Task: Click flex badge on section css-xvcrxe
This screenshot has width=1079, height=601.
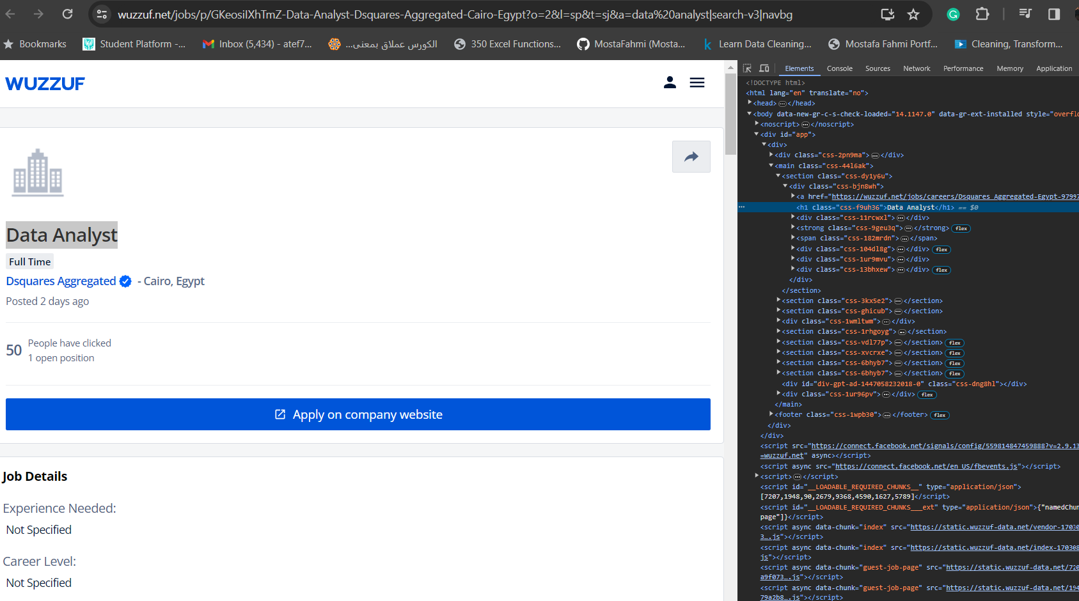Action: click(955, 353)
